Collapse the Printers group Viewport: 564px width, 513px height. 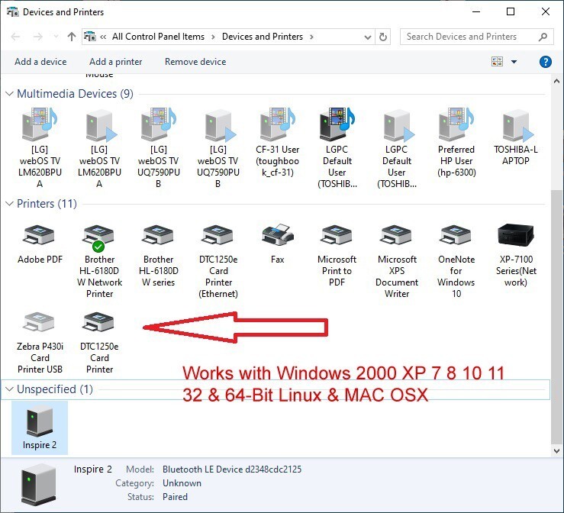pos(10,204)
